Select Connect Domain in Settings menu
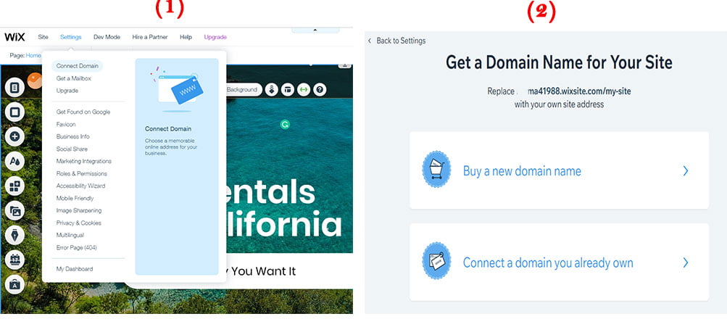This screenshot has height=327, width=727. point(77,66)
